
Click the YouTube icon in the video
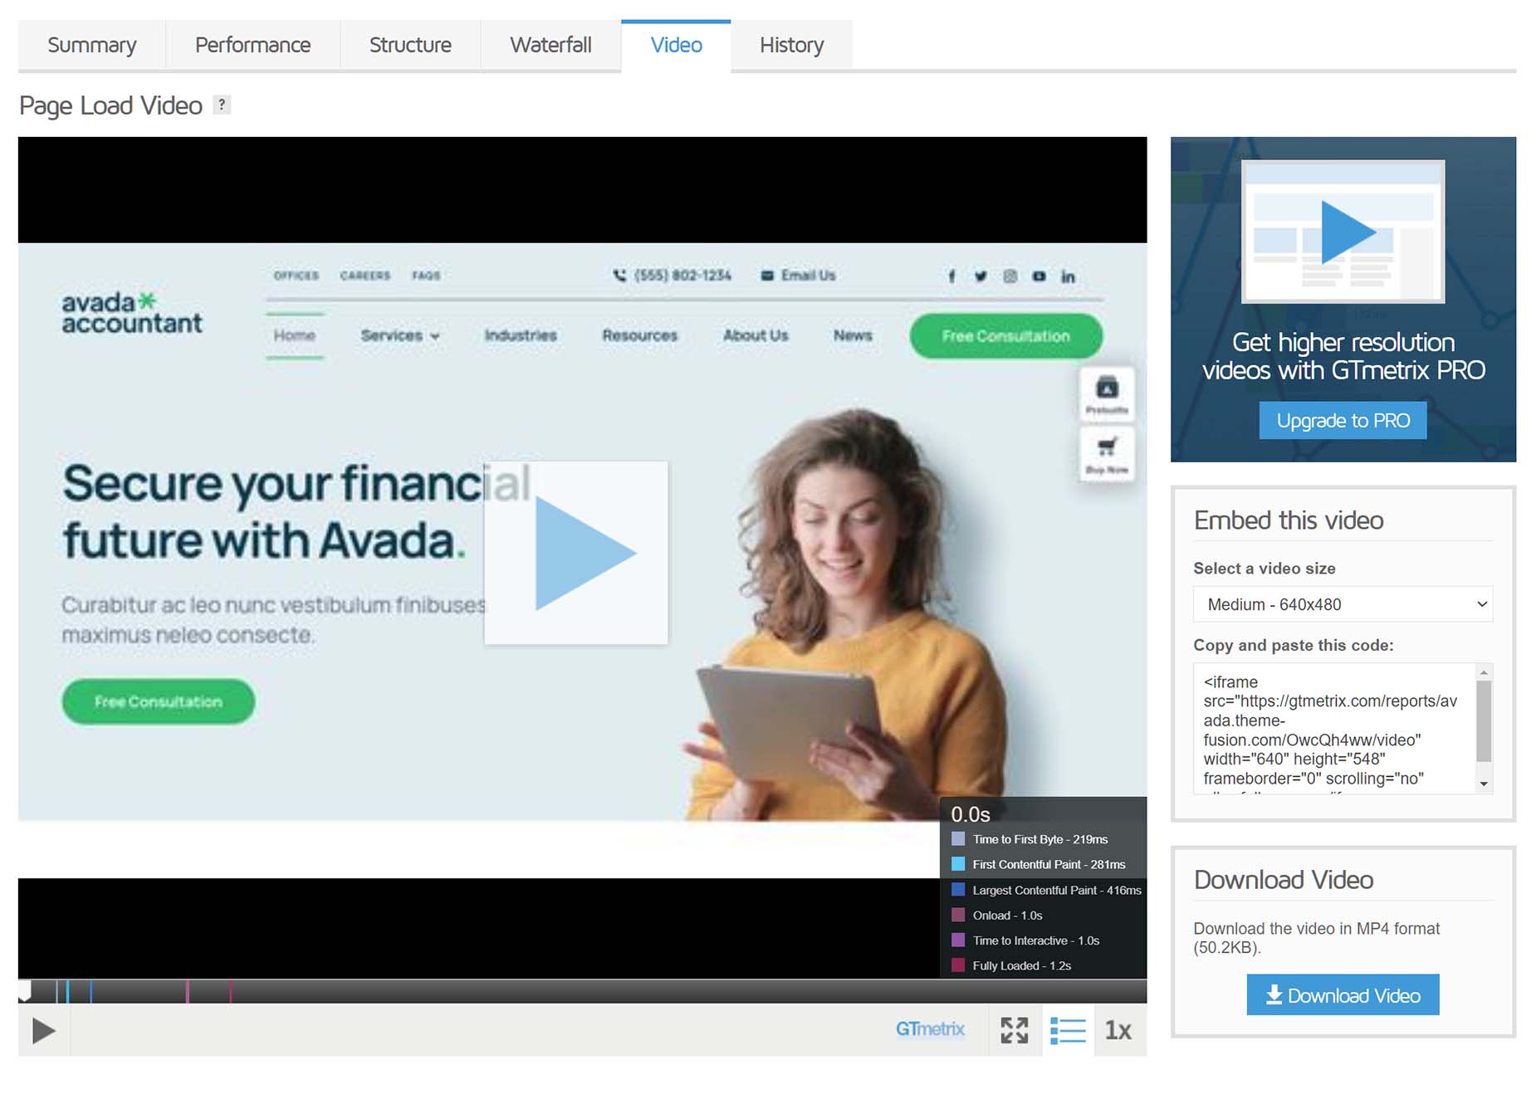point(1039,276)
